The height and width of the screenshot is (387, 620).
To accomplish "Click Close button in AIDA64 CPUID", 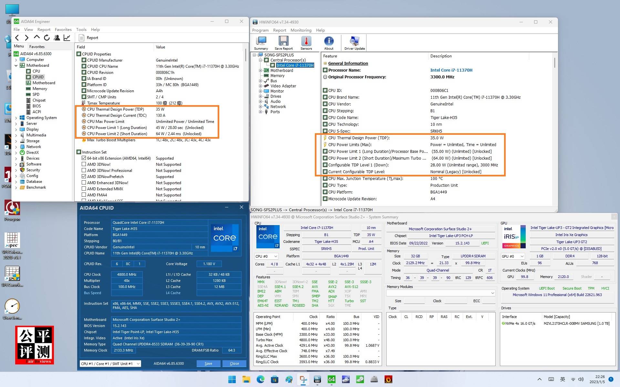I will point(234,364).
